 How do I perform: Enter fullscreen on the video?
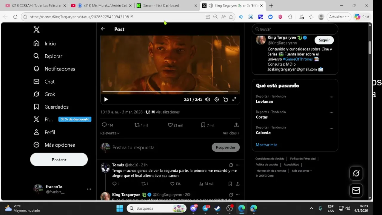coord(235,99)
